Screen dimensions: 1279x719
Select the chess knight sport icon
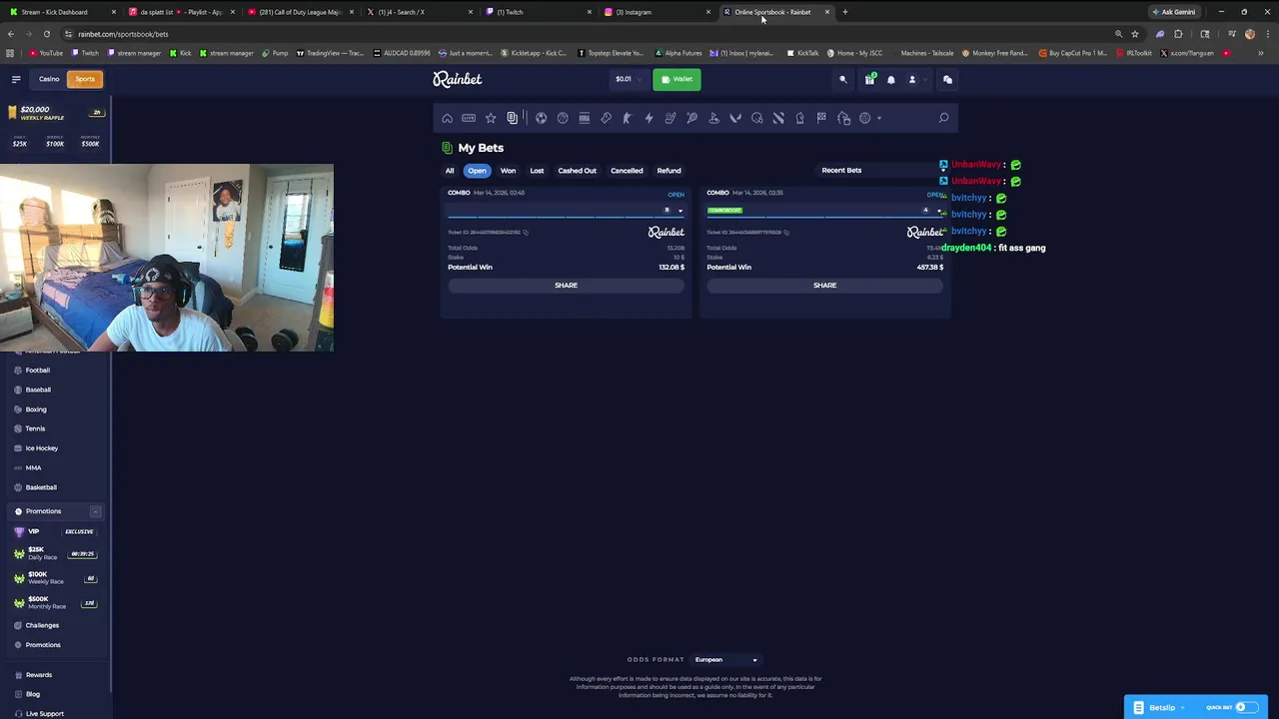tap(800, 118)
